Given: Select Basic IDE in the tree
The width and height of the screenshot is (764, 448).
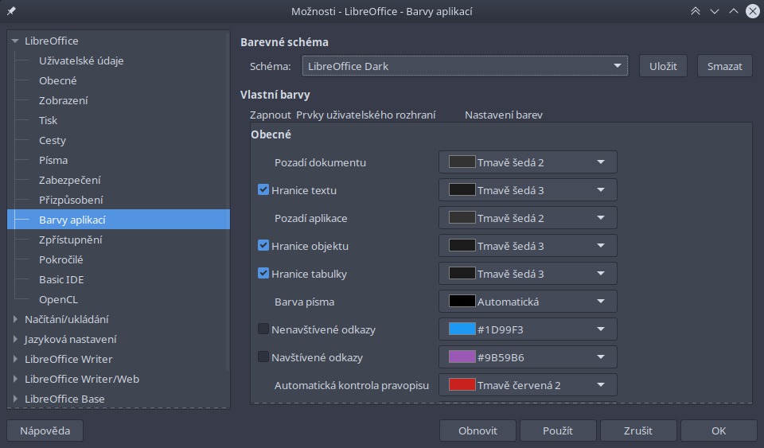Looking at the screenshot, I should (61, 279).
